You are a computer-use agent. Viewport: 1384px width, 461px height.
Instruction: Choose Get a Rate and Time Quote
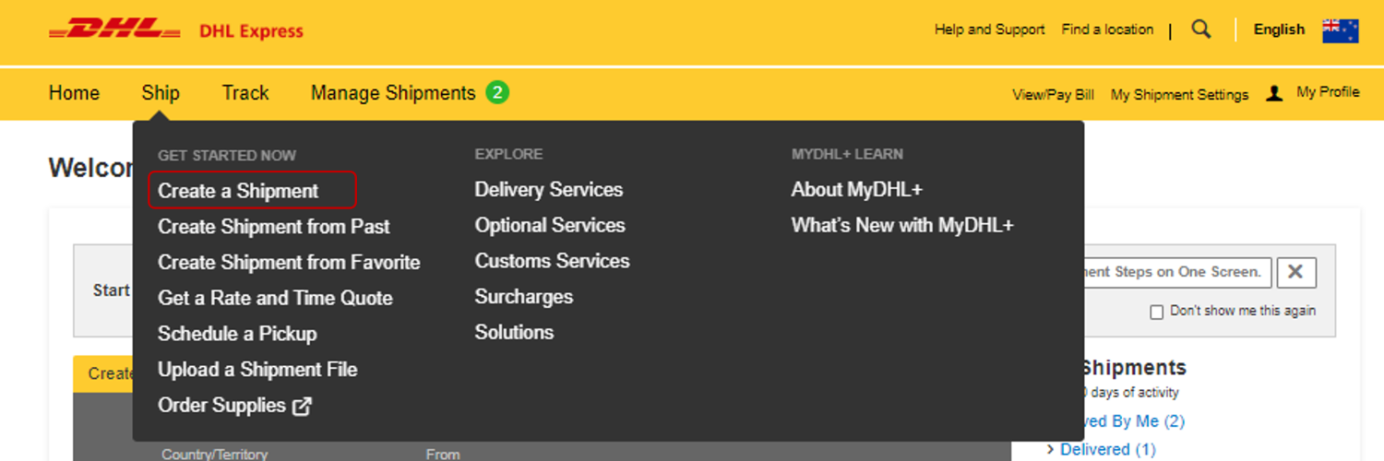pos(275,298)
